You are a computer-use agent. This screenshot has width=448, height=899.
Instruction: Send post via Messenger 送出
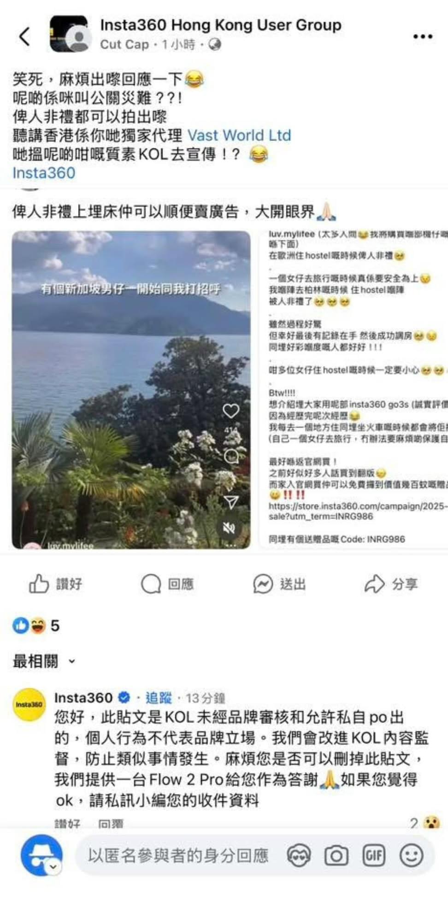click(x=279, y=584)
